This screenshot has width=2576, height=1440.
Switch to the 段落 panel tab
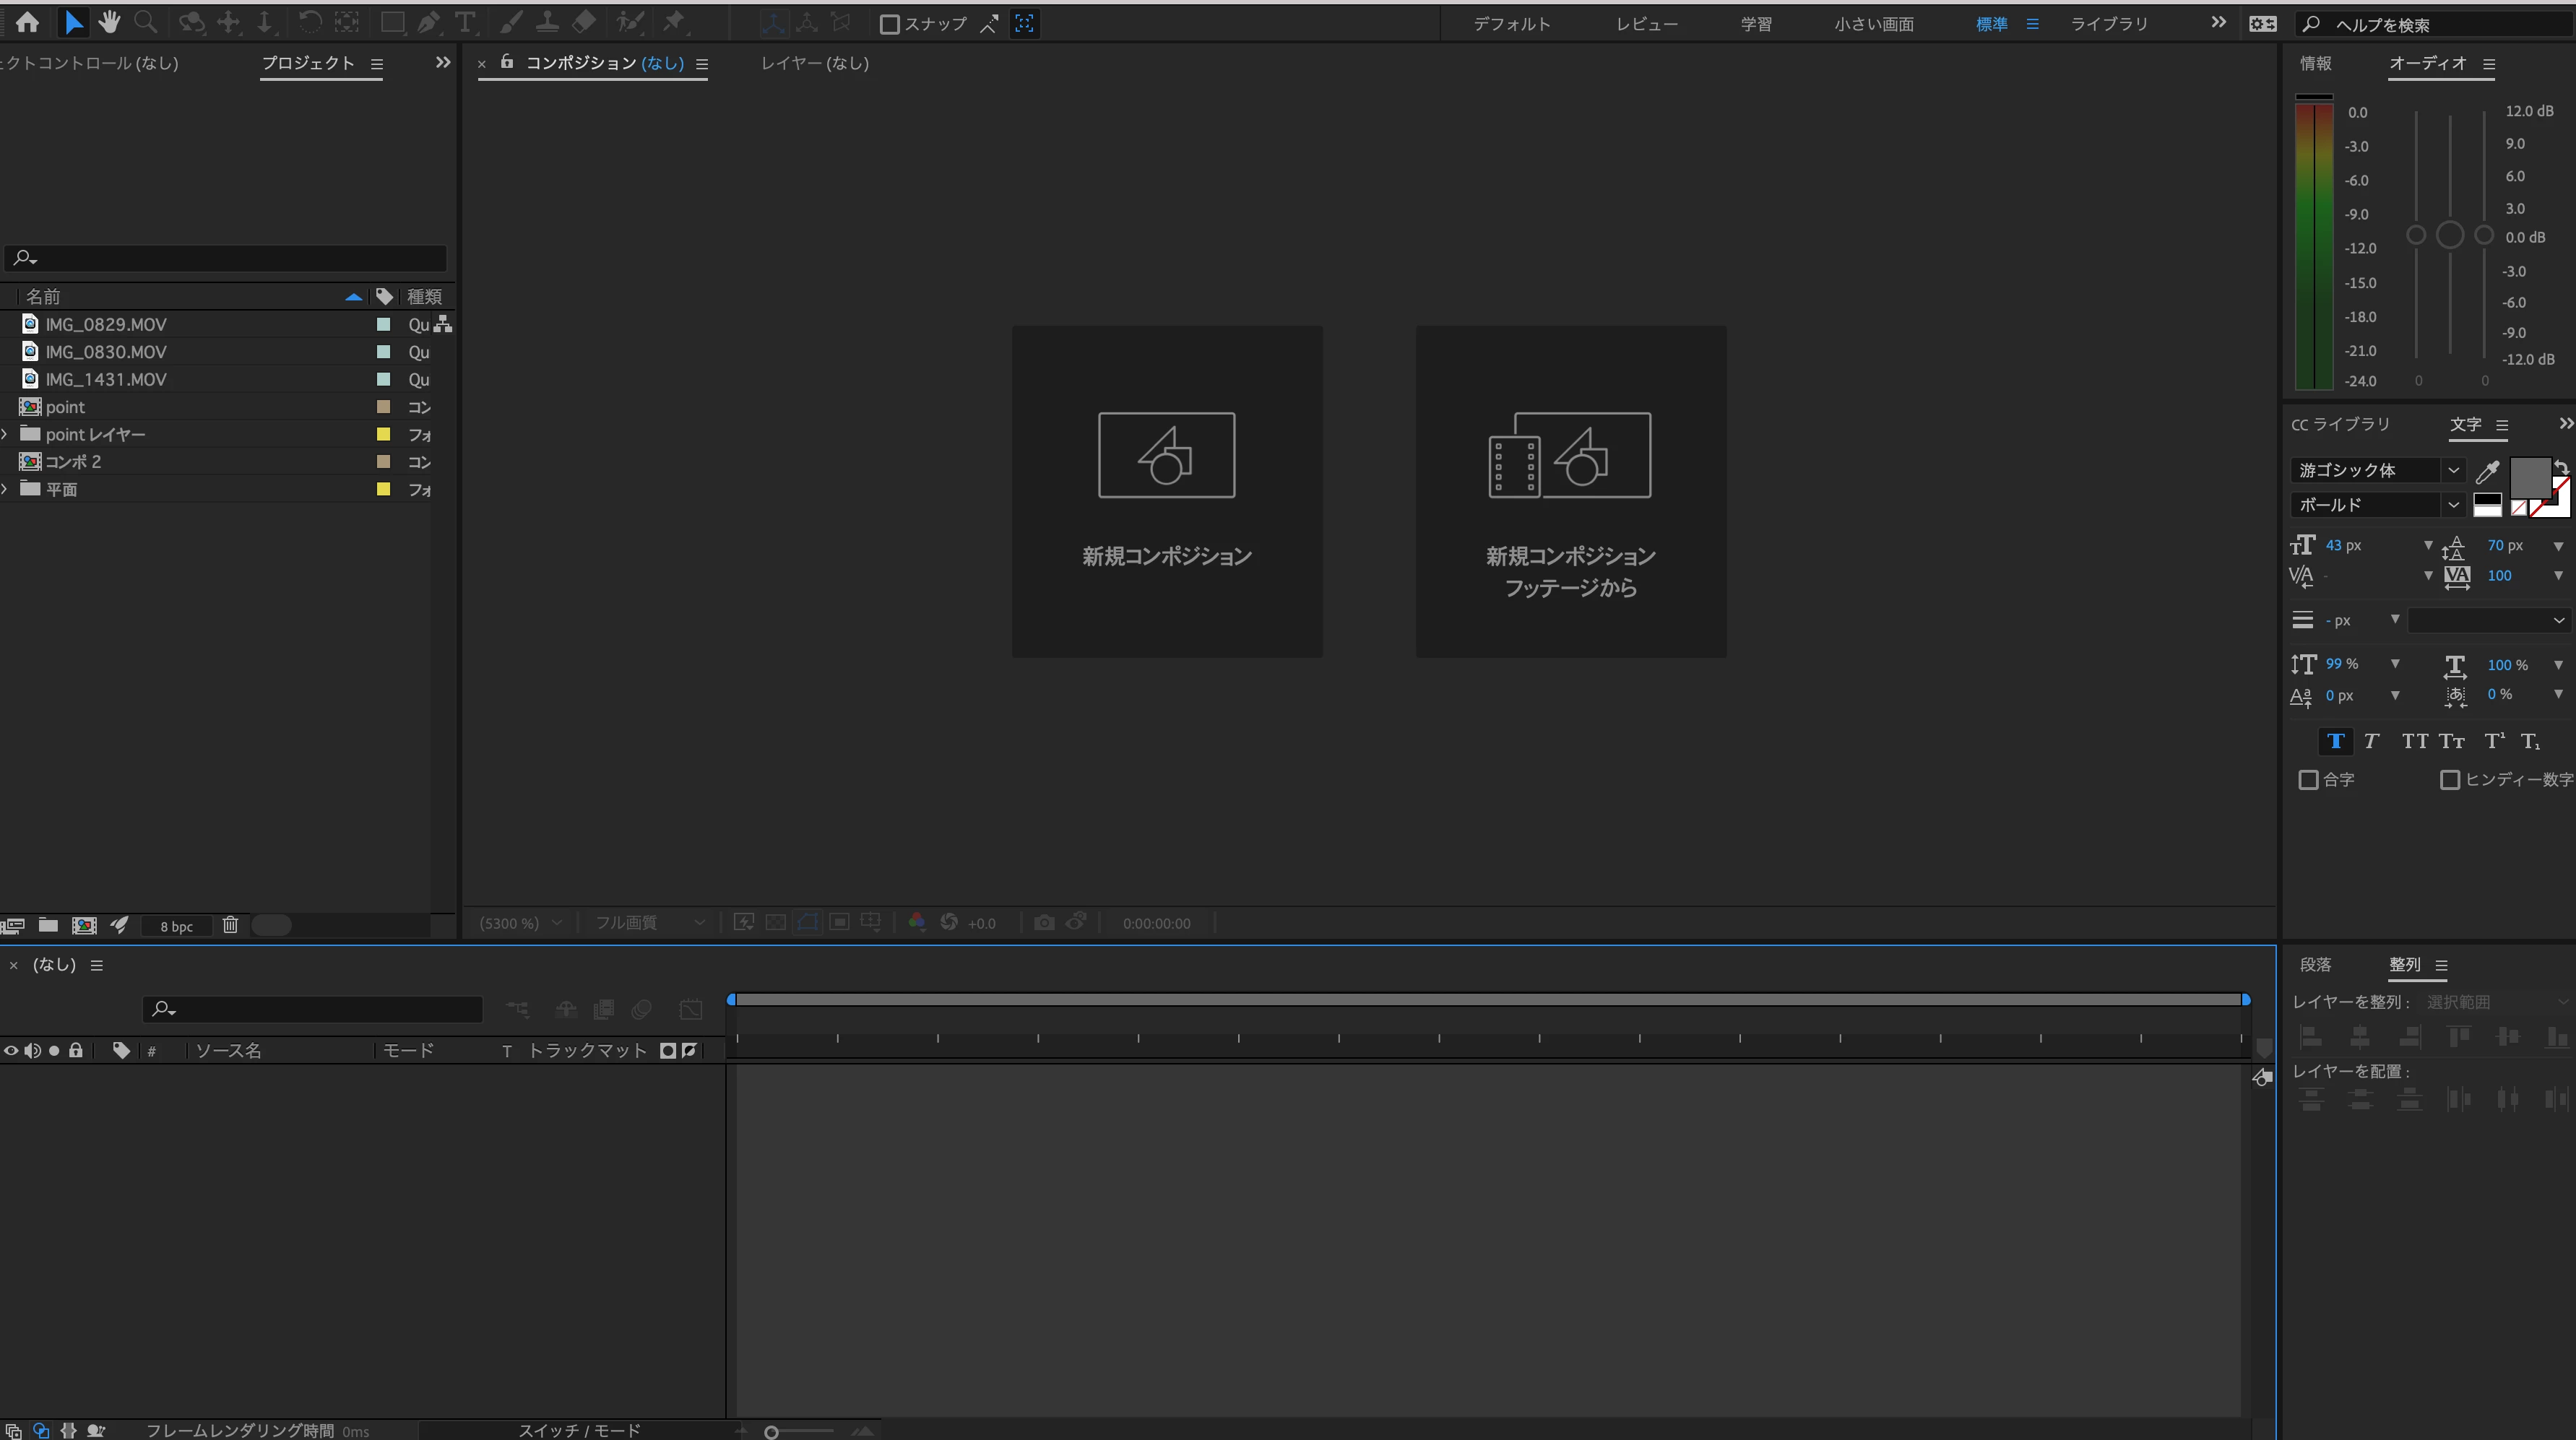[x=2315, y=965]
